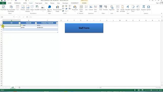
Task: Insert a Slicer filter
Action: 101,8
